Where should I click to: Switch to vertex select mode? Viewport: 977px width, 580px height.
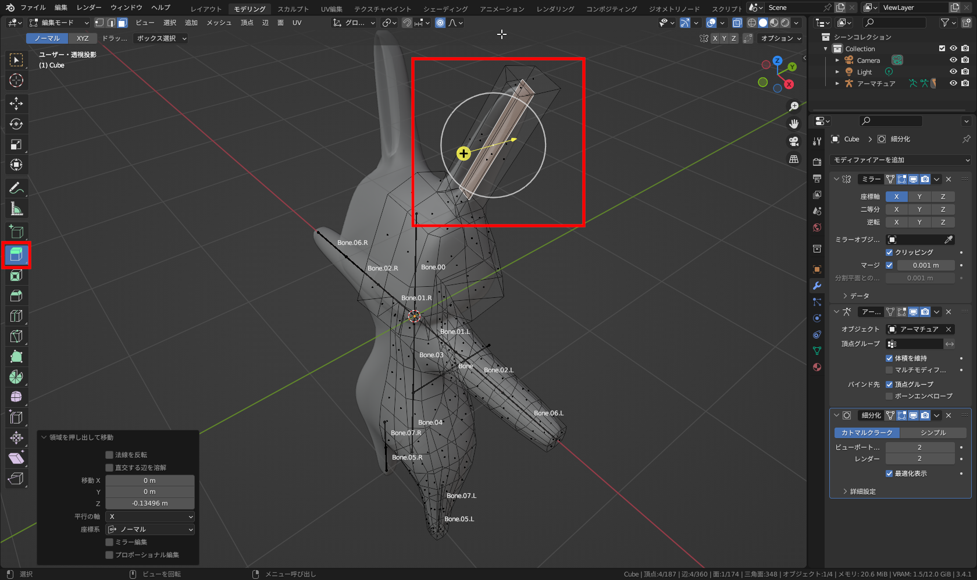coord(99,23)
